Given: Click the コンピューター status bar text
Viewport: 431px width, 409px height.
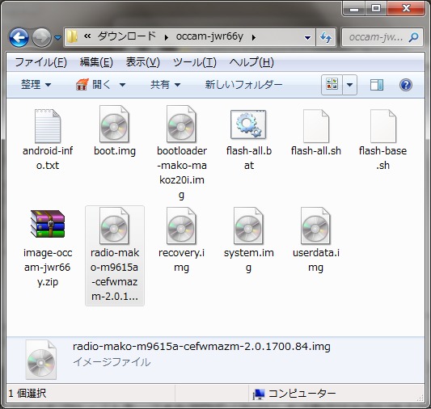Looking at the screenshot, I should (x=302, y=394).
